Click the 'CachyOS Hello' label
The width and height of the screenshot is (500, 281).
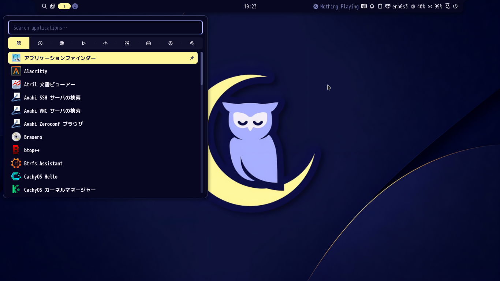pos(41,177)
